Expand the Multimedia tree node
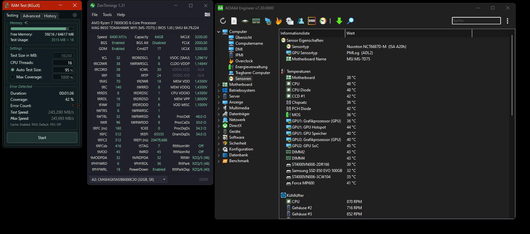 click(219, 108)
